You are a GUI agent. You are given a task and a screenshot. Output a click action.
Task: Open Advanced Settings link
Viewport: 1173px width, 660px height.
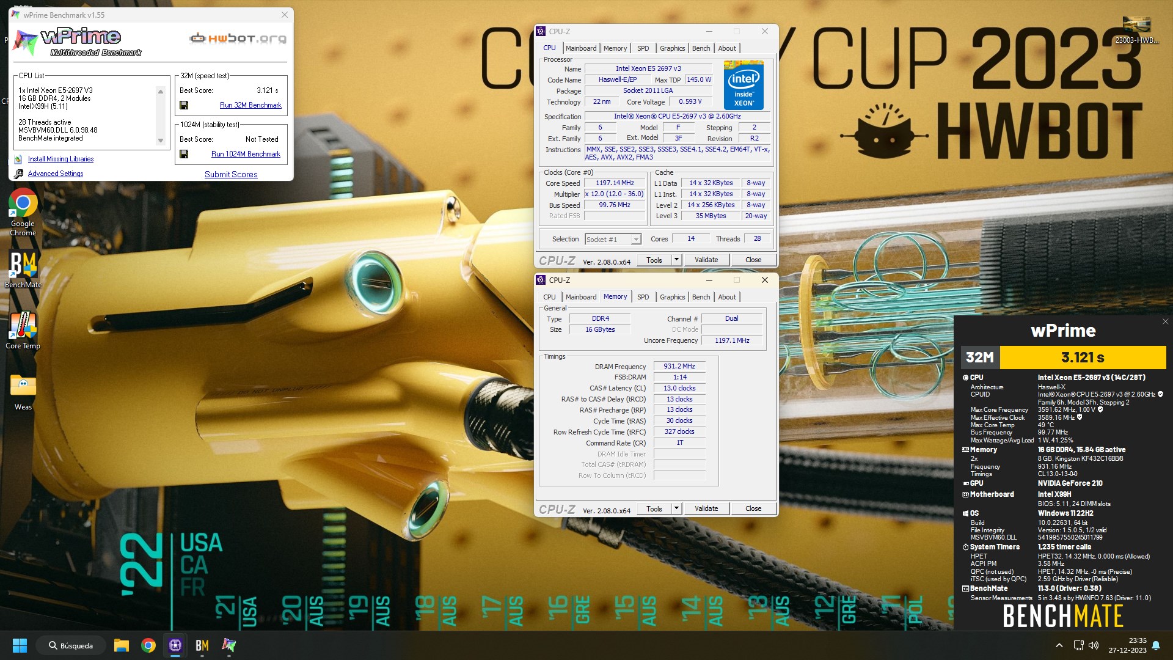pos(55,174)
